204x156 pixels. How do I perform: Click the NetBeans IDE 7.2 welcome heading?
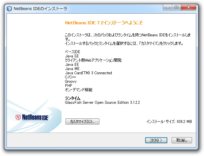(x=104, y=23)
